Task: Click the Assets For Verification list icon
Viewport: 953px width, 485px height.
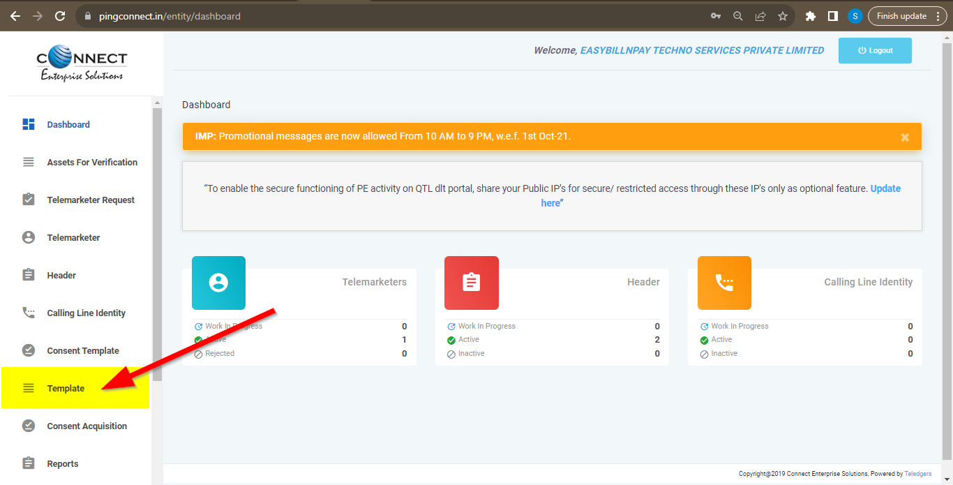Action: (29, 162)
